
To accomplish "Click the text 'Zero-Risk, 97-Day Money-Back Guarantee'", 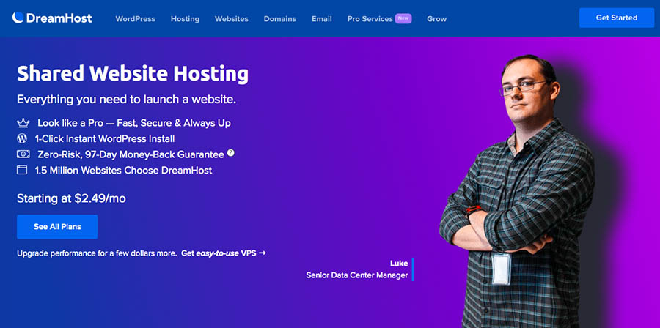I will 131,154.
